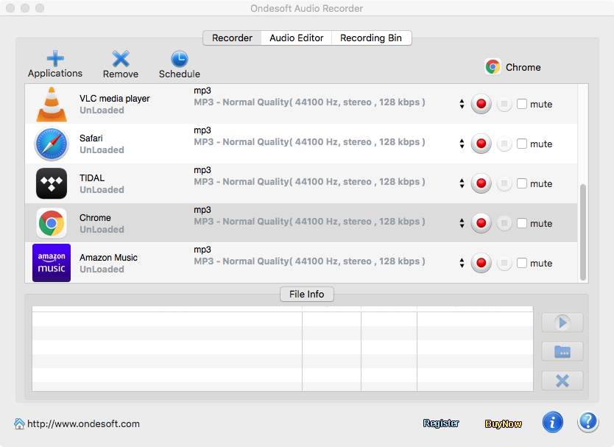Select the Chrome app icon in list

click(x=52, y=223)
